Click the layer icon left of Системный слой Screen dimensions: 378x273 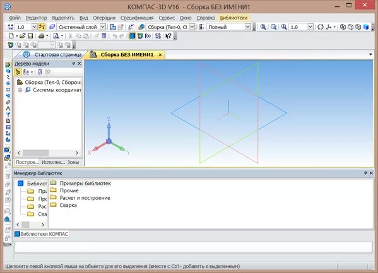tap(52, 27)
